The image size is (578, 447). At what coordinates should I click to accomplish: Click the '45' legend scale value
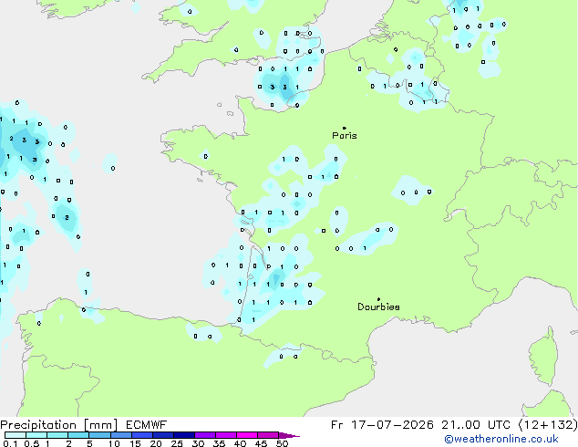point(261,443)
